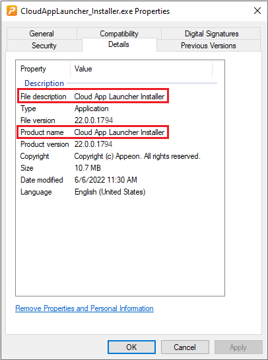Viewport: 268px width, 360px height.
Task: Switch to the General tab
Action: tap(42, 34)
